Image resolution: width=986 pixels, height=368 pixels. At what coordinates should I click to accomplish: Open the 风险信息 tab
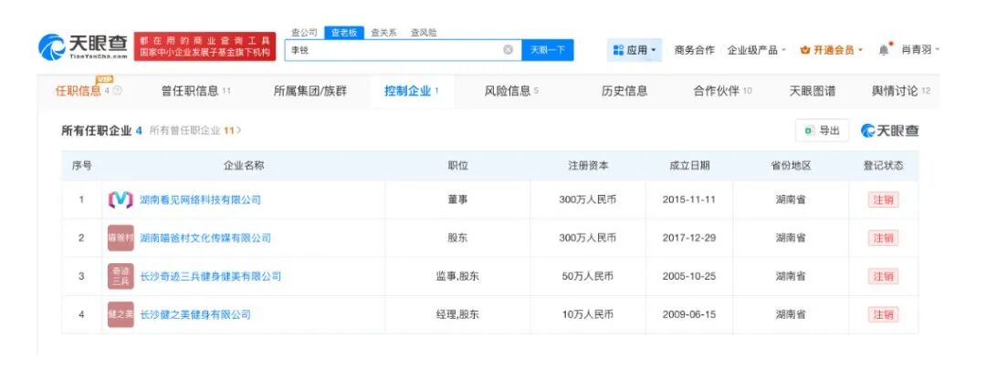[511, 91]
